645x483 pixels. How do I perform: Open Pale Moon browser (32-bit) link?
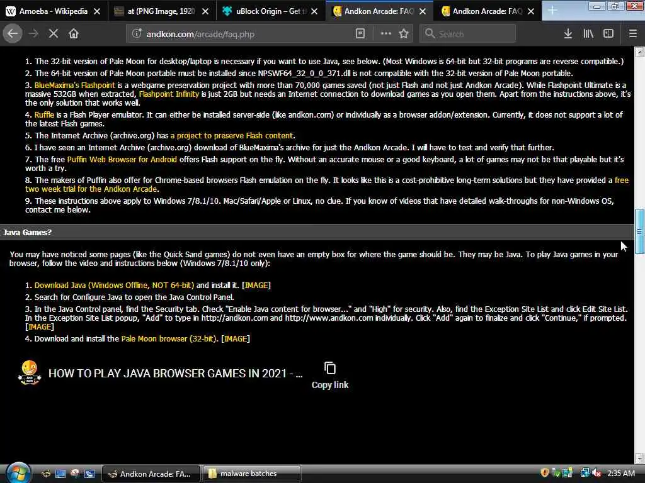(x=168, y=339)
